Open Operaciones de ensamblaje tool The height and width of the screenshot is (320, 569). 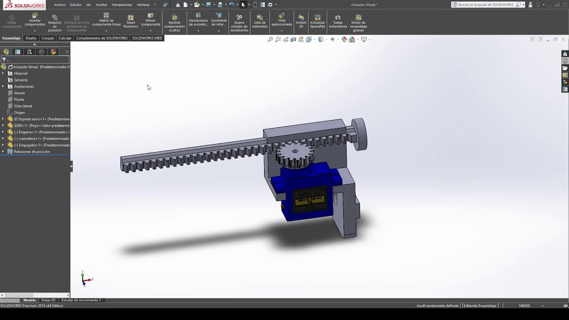198,20
